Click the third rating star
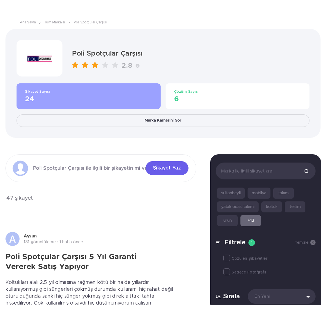The height and width of the screenshot is (326, 326). coord(95,65)
